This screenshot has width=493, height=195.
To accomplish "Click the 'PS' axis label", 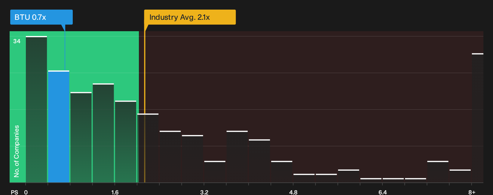I will pos(14,192).
